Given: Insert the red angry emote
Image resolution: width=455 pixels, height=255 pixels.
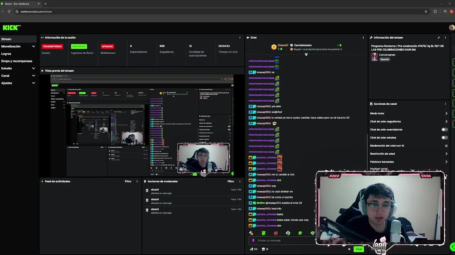Looking at the screenshot, I should point(276,233).
